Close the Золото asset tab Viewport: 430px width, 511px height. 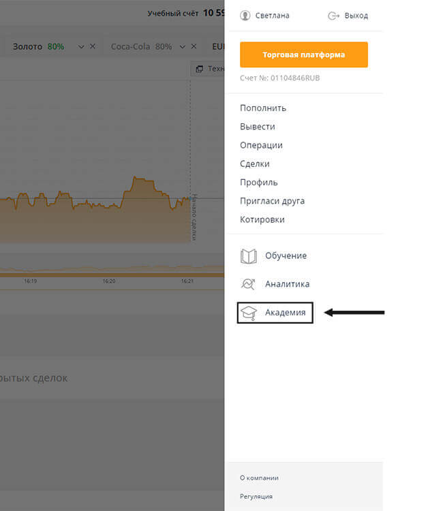[93, 47]
